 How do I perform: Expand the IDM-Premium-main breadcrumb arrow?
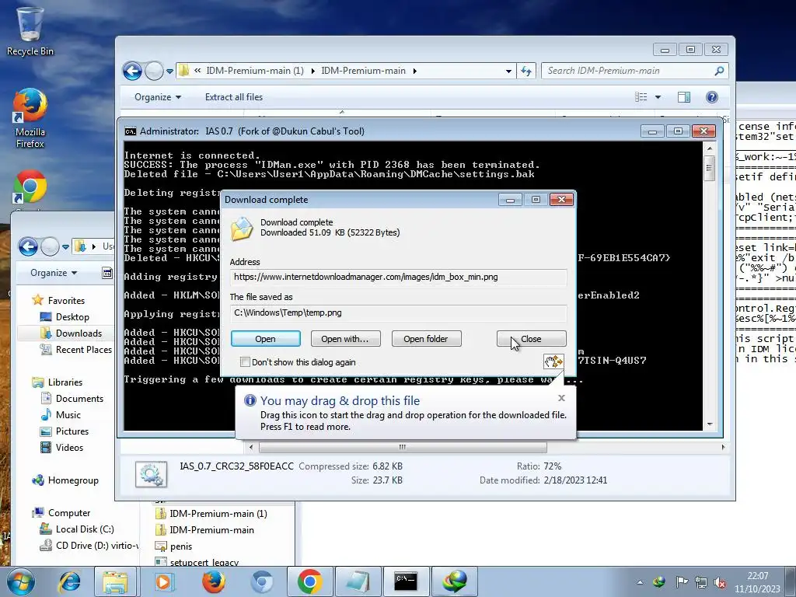[x=415, y=71]
